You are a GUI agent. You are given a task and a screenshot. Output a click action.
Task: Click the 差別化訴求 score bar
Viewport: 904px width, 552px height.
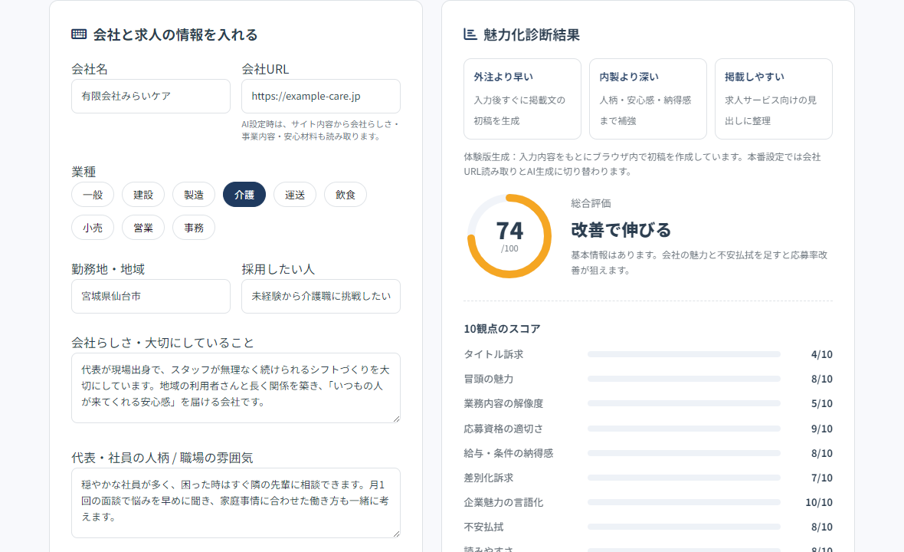[x=684, y=478]
